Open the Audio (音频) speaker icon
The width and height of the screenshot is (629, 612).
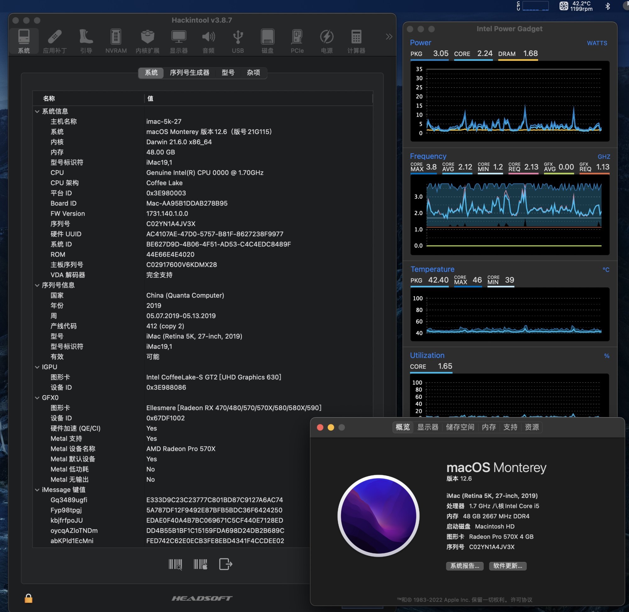pos(208,41)
